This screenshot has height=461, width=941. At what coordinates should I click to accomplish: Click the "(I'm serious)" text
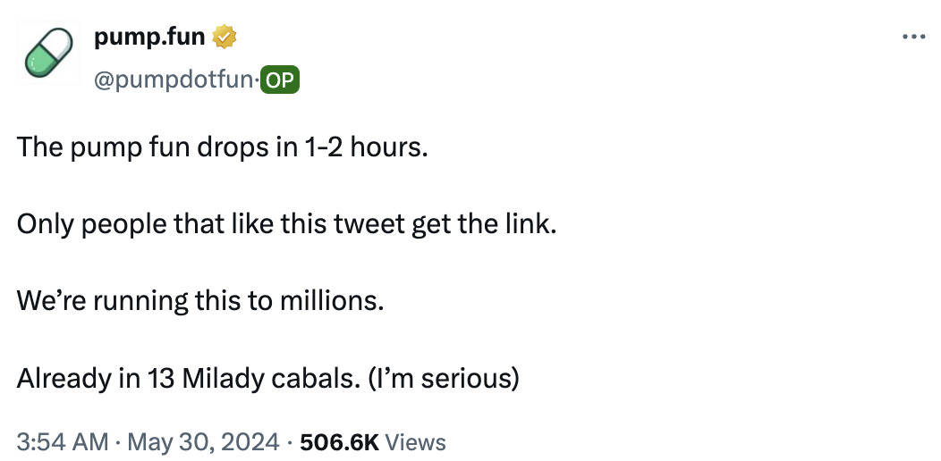point(441,378)
